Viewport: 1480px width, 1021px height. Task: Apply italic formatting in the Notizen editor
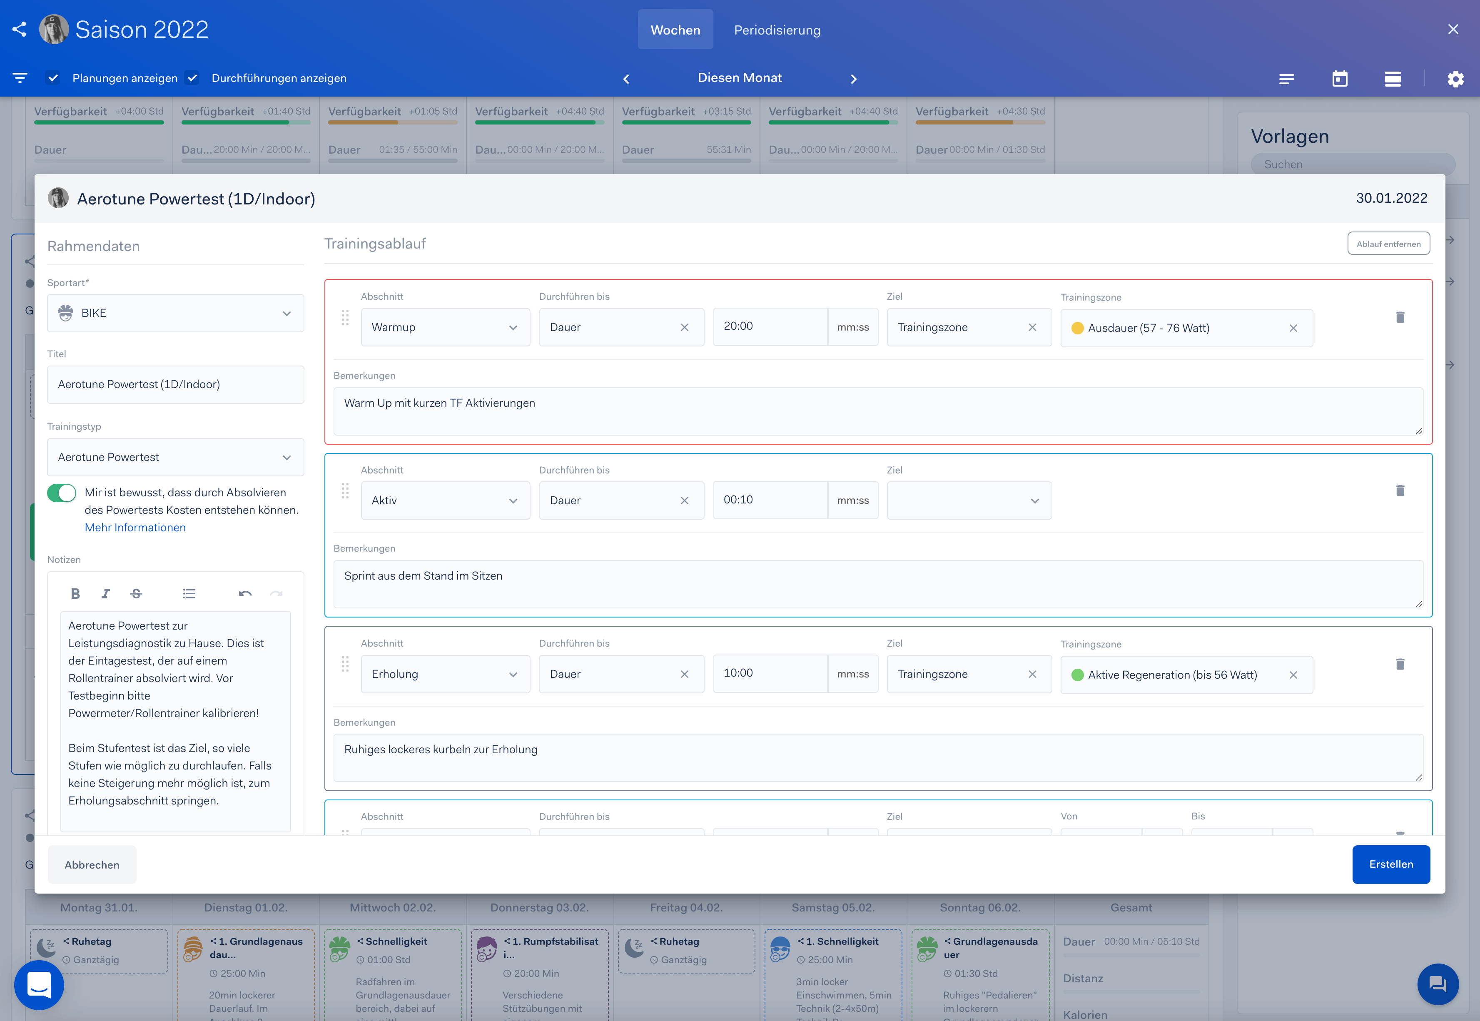pos(105,594)
